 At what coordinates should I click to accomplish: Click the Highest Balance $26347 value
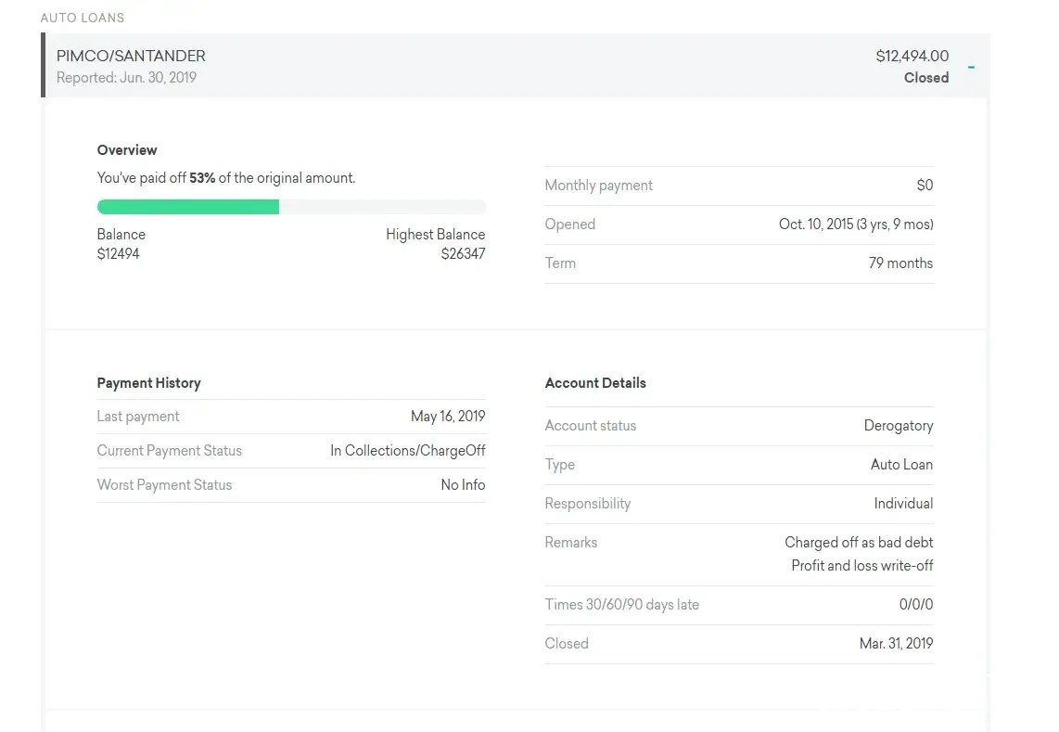tap(463, 253)
